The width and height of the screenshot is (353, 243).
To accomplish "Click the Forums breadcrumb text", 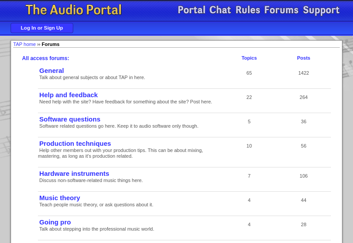I will [x=51, y=44].
